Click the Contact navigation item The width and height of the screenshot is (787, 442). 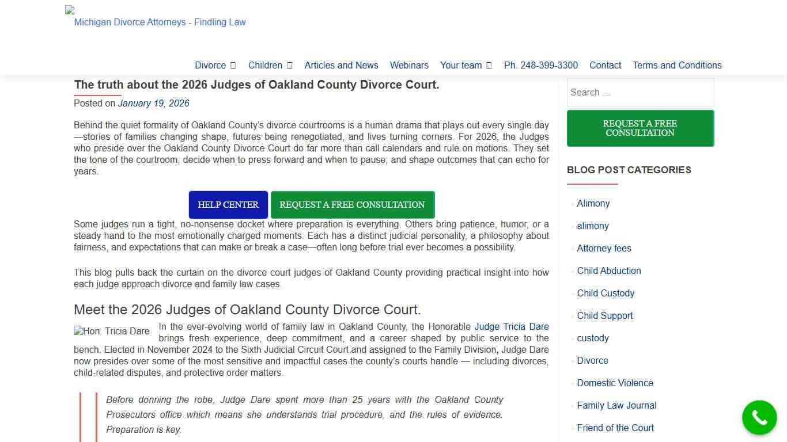pos(605,65)
